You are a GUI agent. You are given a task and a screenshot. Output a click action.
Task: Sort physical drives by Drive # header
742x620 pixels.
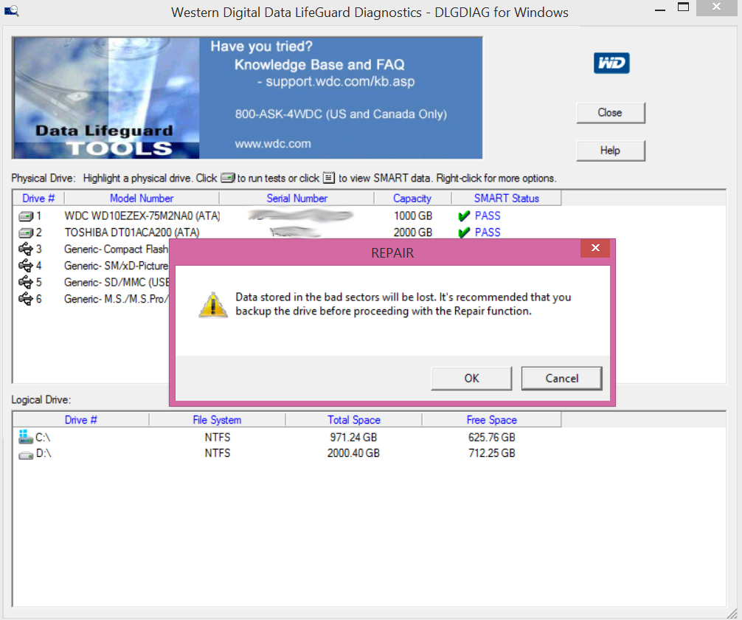pyautogui.click(x=38, y=199)
